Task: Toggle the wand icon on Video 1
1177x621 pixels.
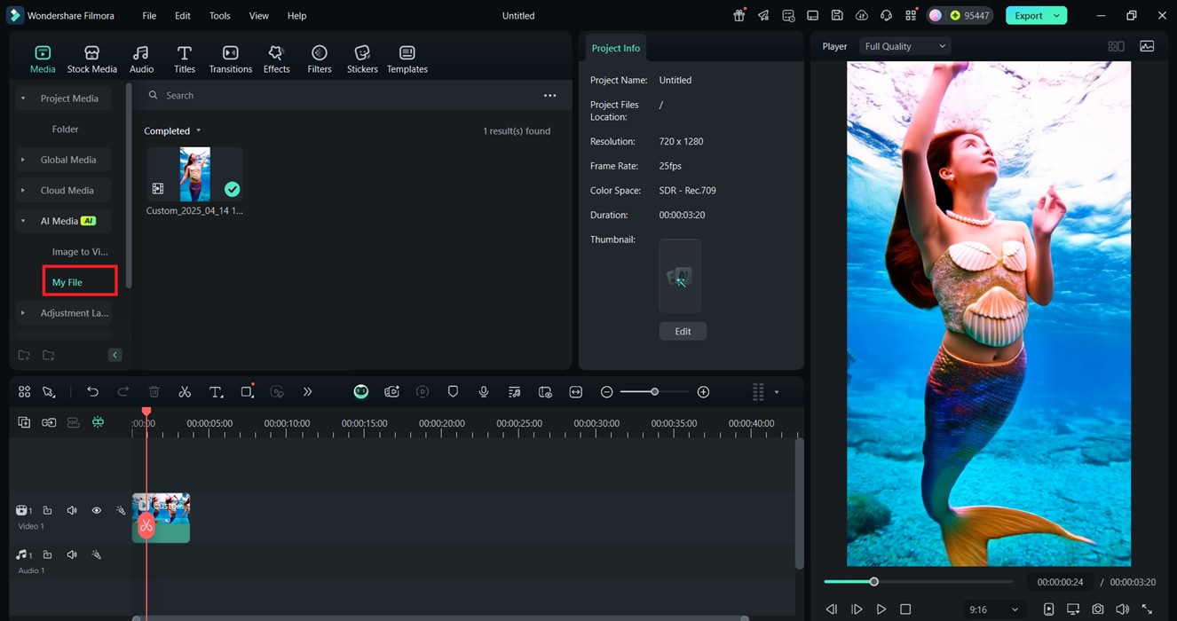Action: (121, 510)
